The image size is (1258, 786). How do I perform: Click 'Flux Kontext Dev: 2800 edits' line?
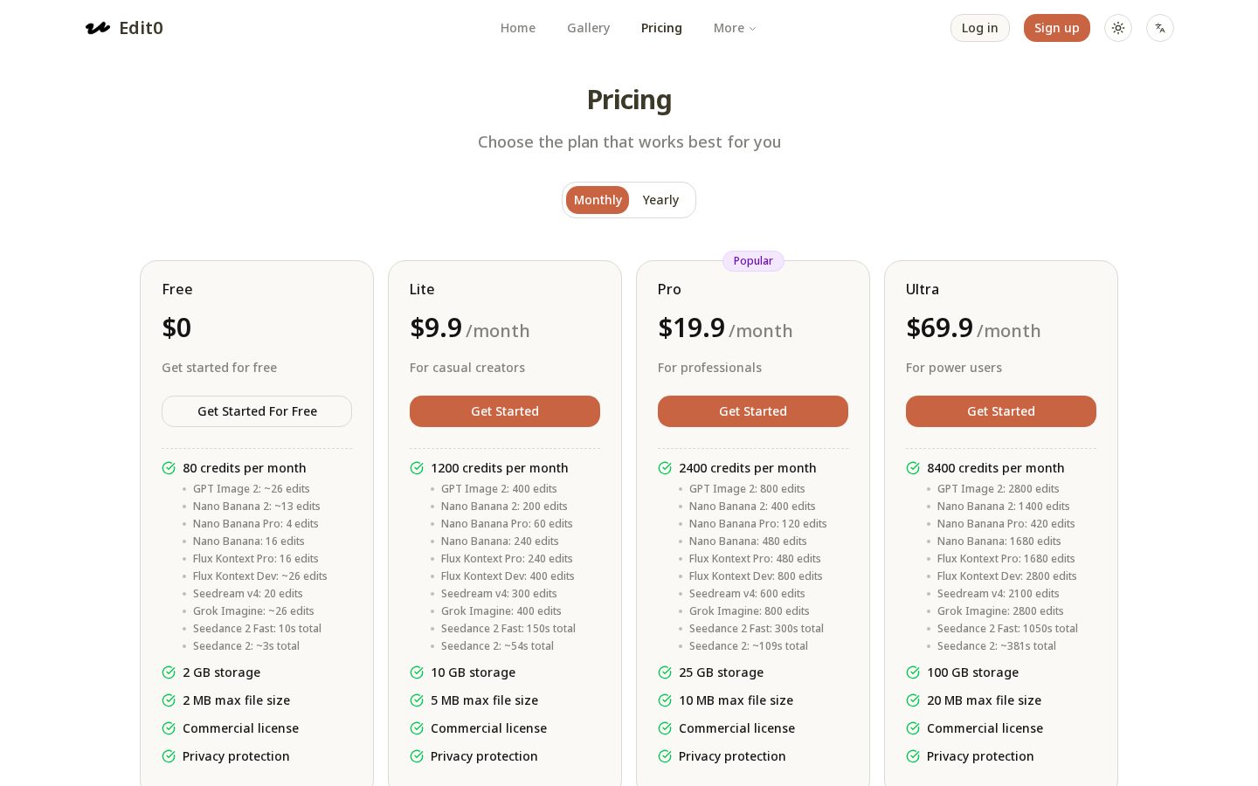(1007, 576)
